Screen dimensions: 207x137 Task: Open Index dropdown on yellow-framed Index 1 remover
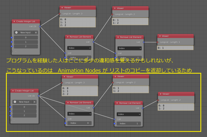129,114
